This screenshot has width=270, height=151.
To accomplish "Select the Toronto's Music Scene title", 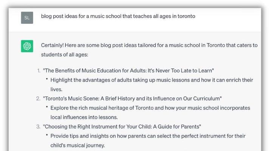I will click(x=132, y=99).
